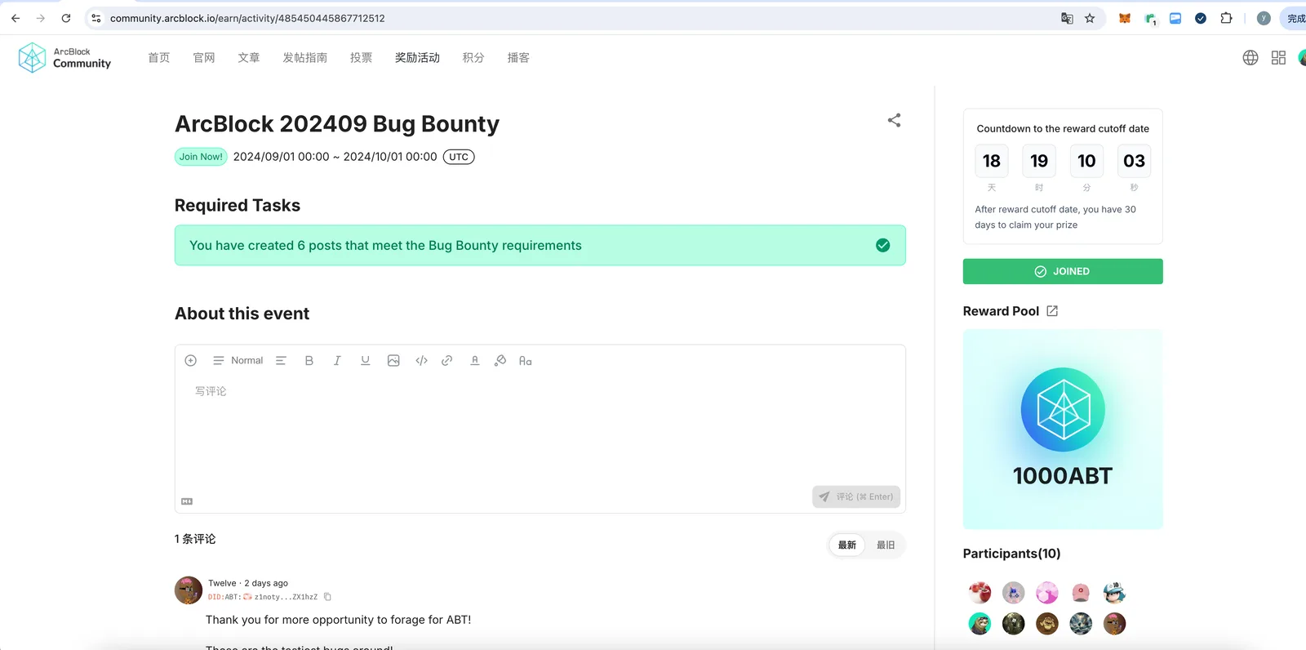Open the insert block plus menu
Viewport: 1306px width, 650px height.
tap(191, 361)
